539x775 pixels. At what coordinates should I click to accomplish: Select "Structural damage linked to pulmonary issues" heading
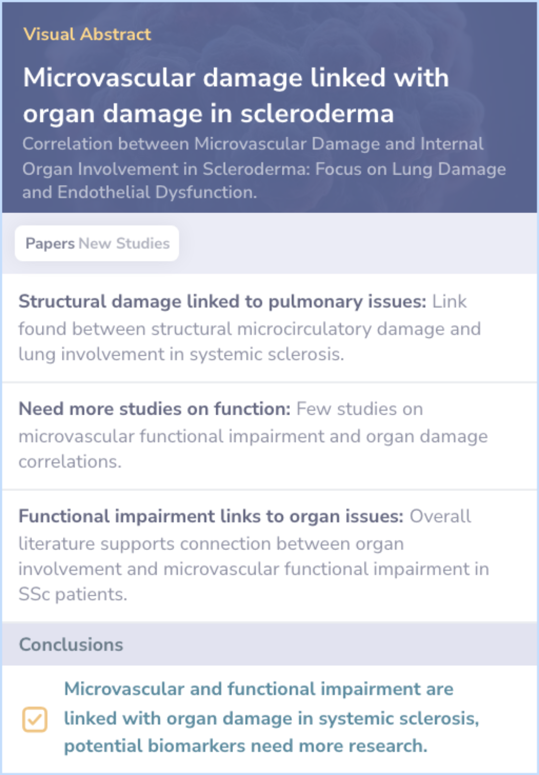coord(222,301)
